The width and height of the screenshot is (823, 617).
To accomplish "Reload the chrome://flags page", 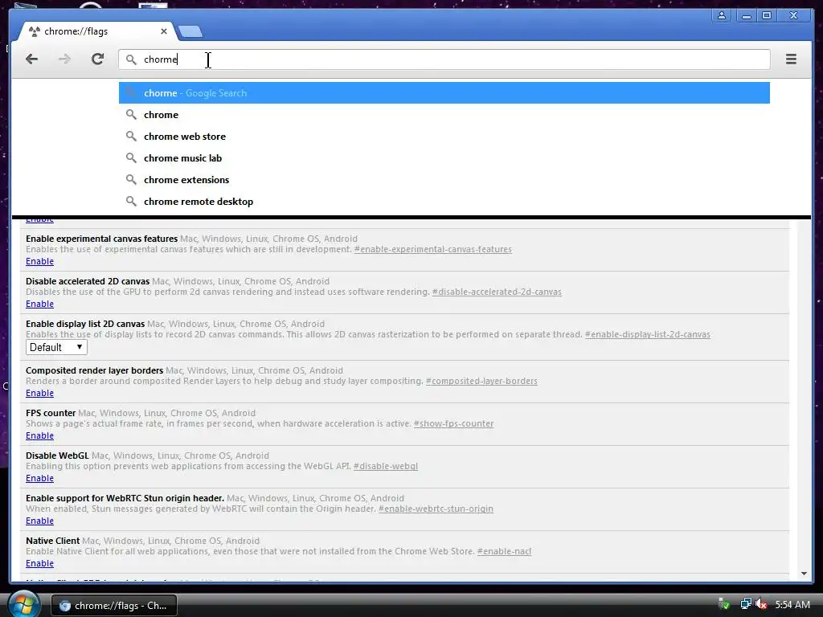I will tap(97, 59).
